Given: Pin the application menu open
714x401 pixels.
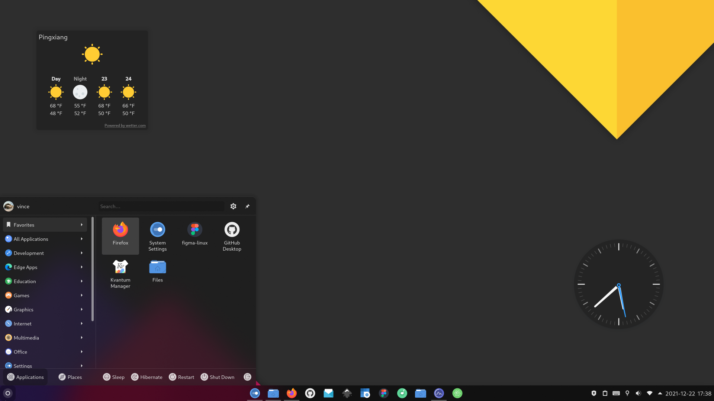Looking at the screenshot, I should [247, 206].
